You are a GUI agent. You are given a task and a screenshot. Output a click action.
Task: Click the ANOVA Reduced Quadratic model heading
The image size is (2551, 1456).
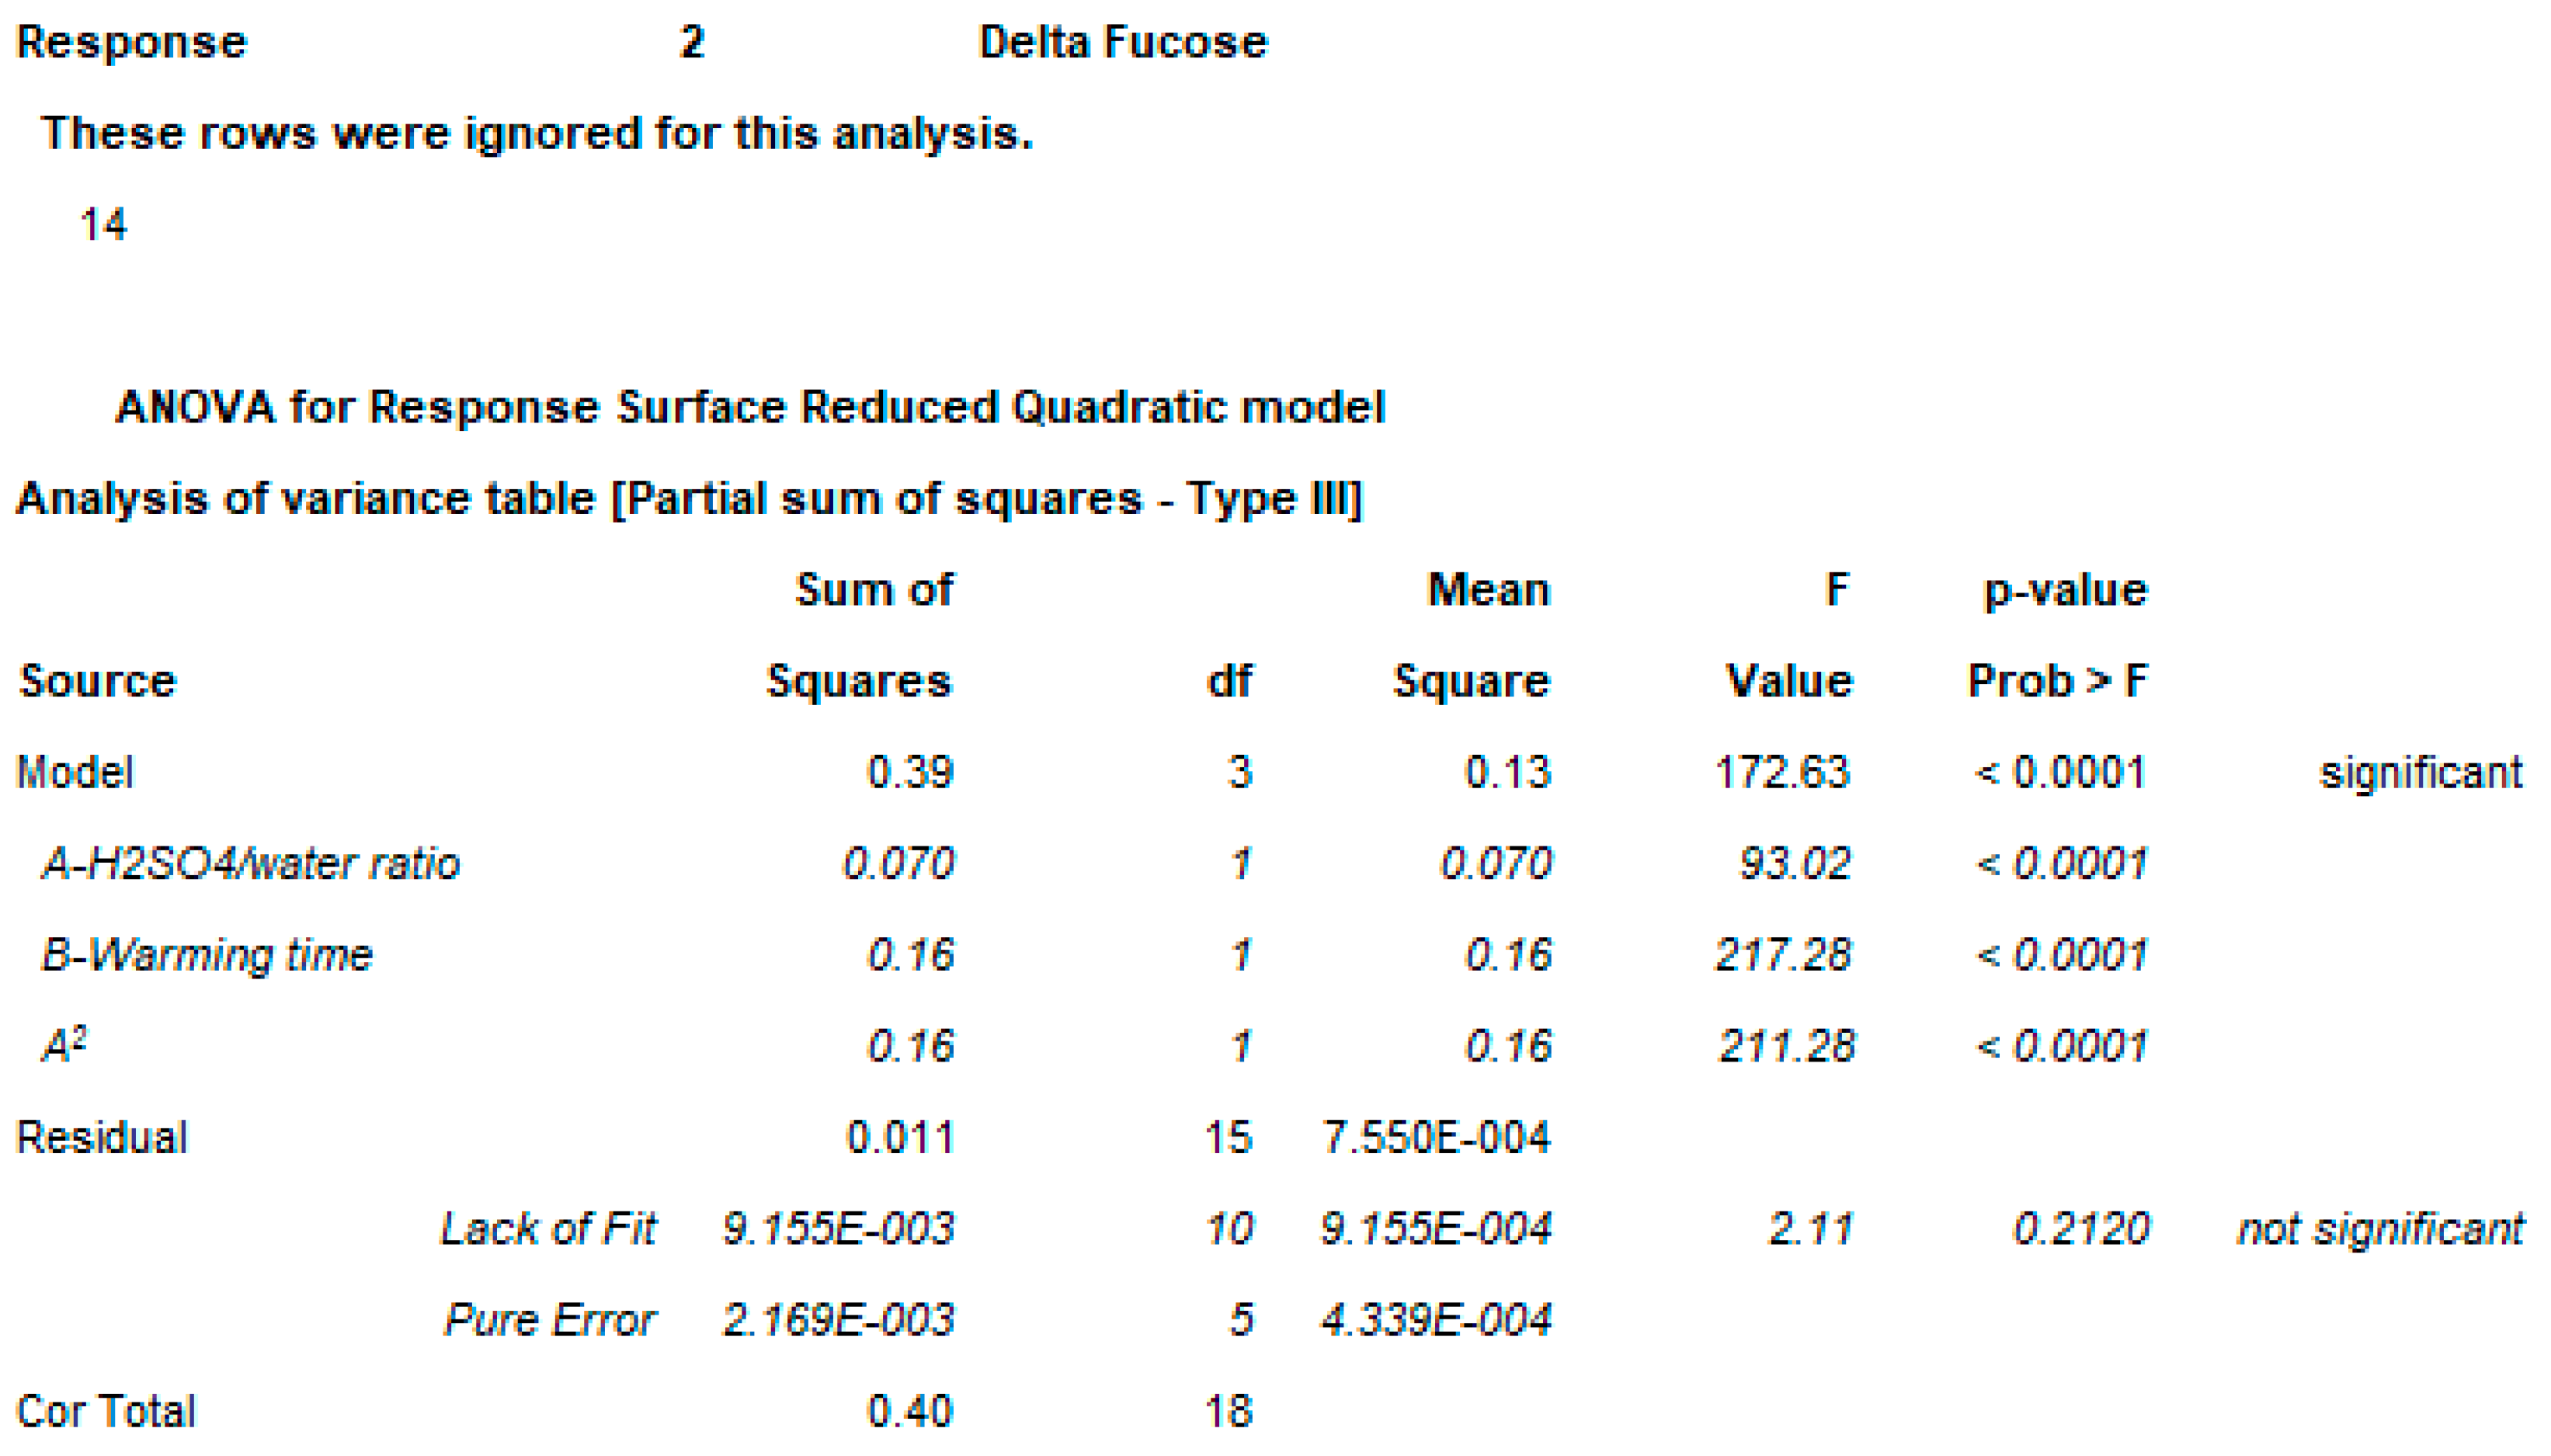tap(750, 407)
